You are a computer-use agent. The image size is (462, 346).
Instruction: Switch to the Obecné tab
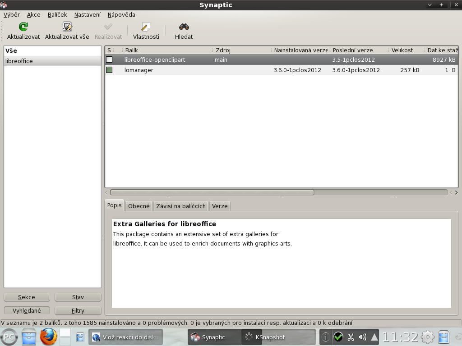[x=139, y=206]
